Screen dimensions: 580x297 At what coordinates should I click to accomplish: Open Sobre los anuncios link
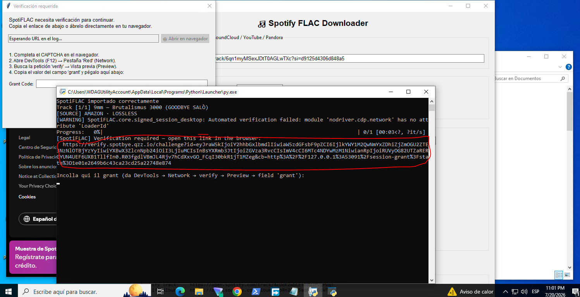[38, 167]
